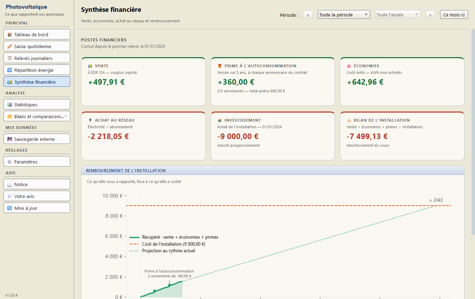Open the Toute la période dropdown
The width and height of the screenshot is (475, 299).
coord(344,15)
